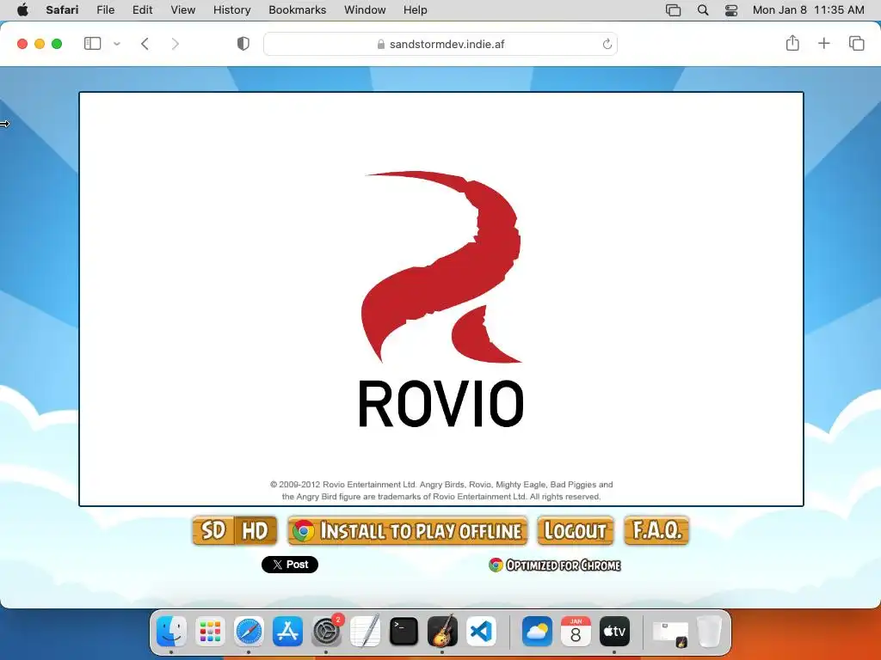Share via the X Post button
This screenshot has height=660, width=881.
290,565
